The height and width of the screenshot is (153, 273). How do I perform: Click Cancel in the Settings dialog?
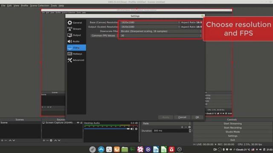[182, 117]
